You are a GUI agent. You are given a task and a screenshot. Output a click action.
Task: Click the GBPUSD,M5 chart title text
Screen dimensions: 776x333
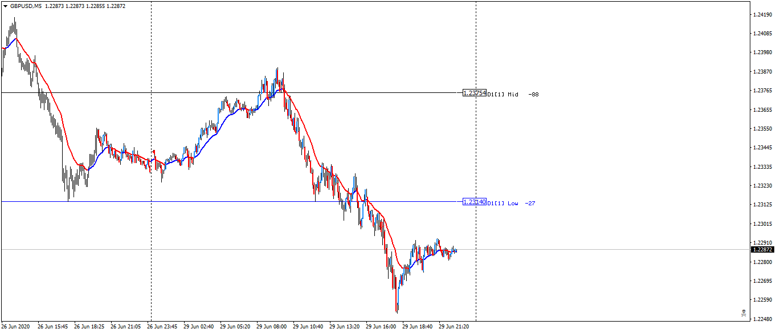click(x=26, y=6)
